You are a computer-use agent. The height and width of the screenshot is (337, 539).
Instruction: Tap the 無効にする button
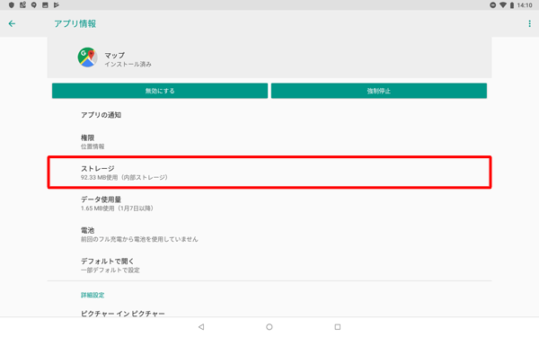pos(160,91)
